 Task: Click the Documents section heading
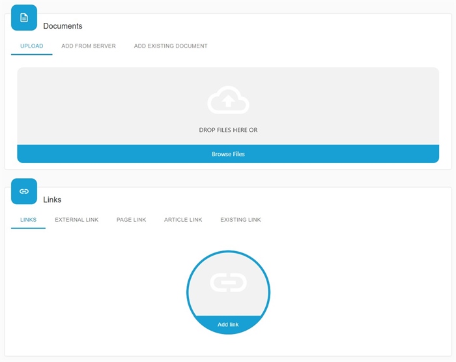click(63, 26)
